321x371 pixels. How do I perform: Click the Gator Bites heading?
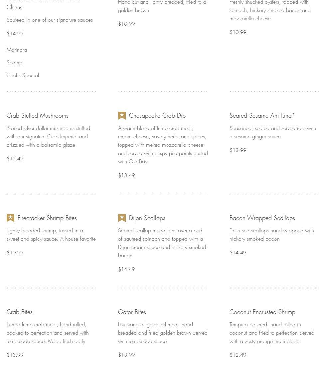132,312
